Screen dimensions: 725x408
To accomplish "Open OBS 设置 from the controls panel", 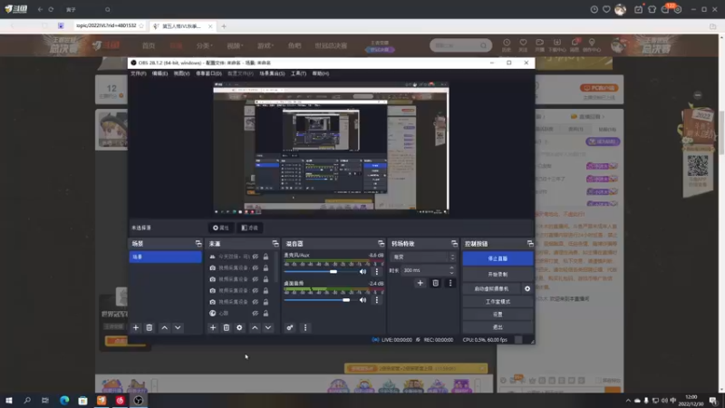I will [x=498, y=314].
